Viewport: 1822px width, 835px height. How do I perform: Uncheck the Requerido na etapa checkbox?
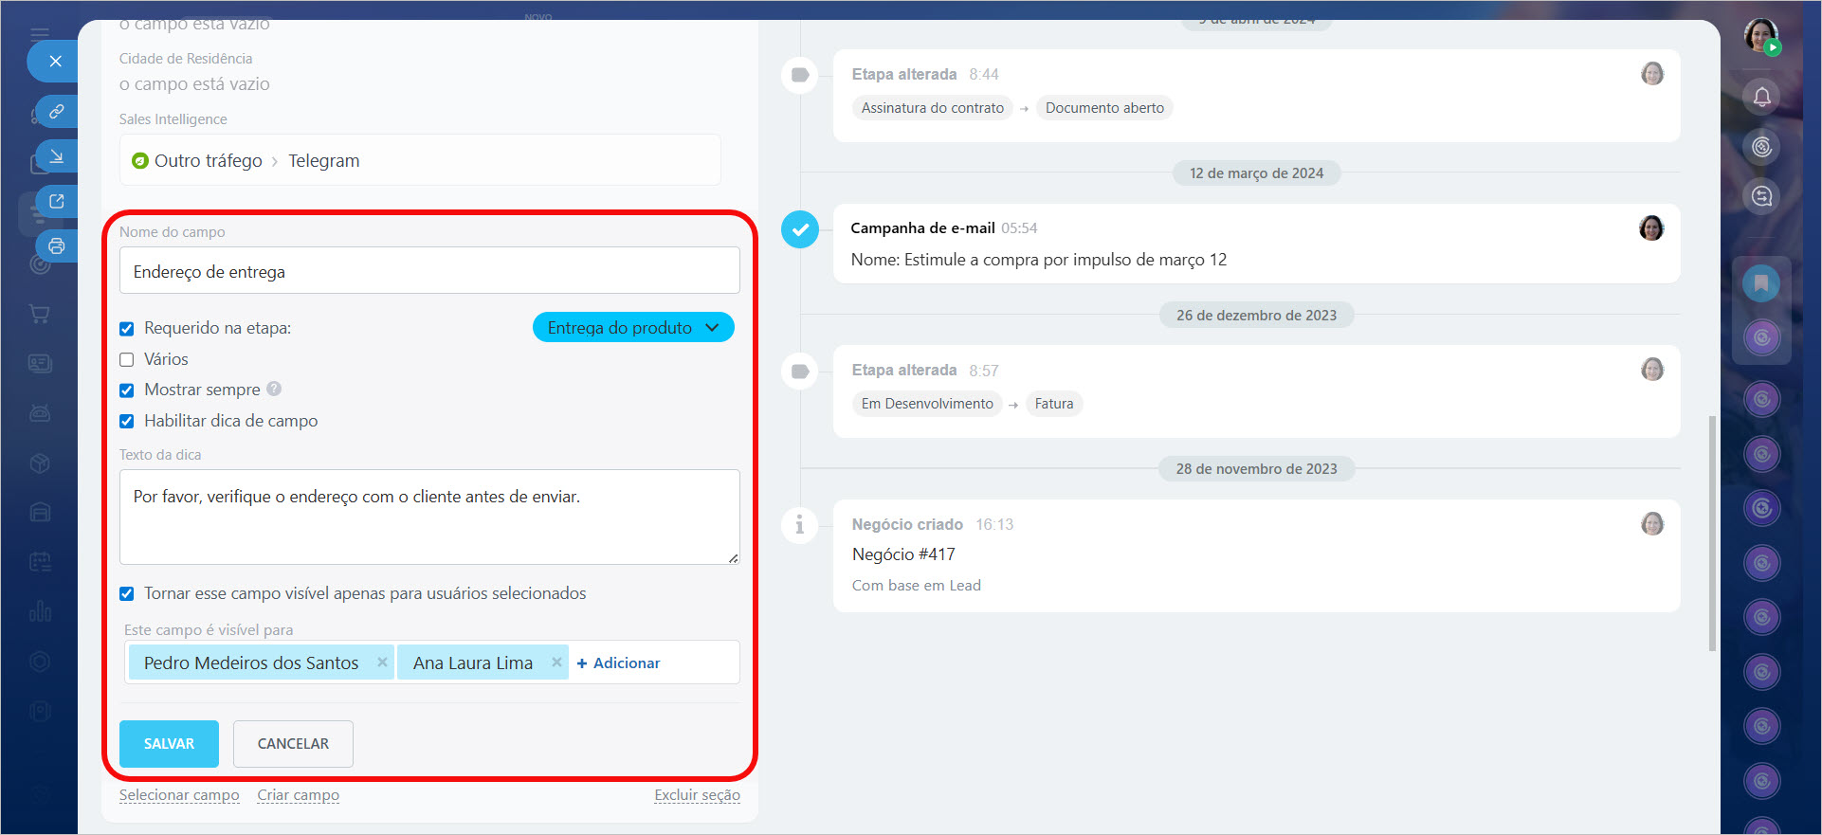pos(127,329)
